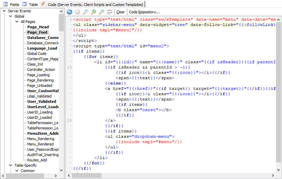Select User_Validated event
This screenshot has height=179, width=282.
coord(42,102)
